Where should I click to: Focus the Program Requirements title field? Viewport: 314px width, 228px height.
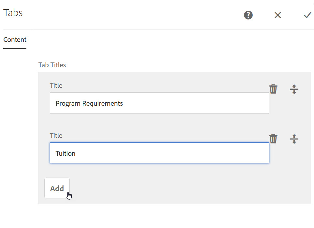click(x=159, y=103)
